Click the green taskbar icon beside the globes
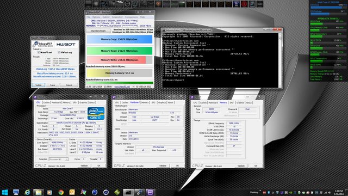Screen dimensions: 348x196 117,192
